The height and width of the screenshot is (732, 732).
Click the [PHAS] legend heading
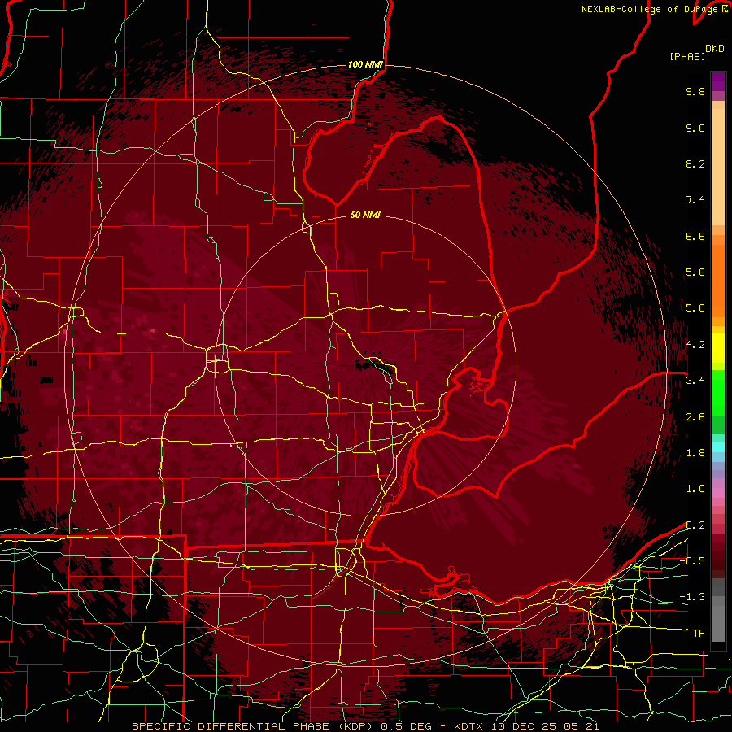pyautogui.click(x=687, y=56)
